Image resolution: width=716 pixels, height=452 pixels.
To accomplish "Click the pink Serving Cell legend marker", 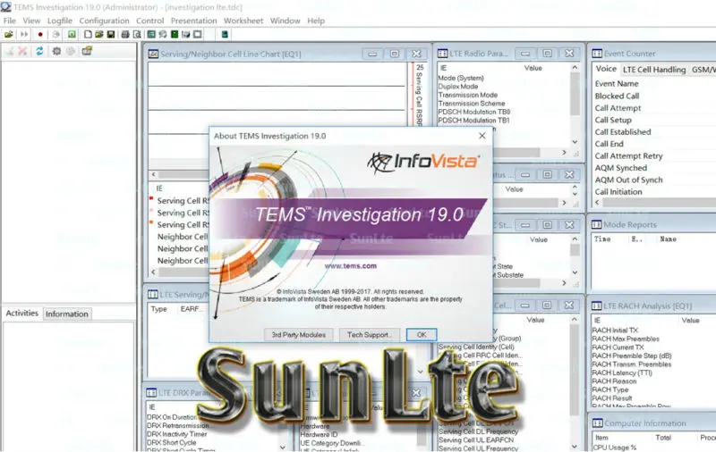I will click(x=151, y=211).
